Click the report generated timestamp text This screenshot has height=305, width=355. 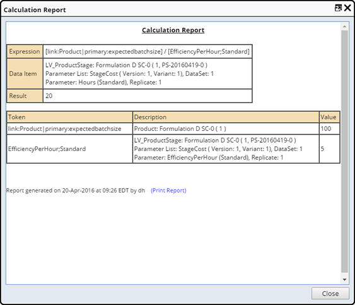tap(76, 191)
